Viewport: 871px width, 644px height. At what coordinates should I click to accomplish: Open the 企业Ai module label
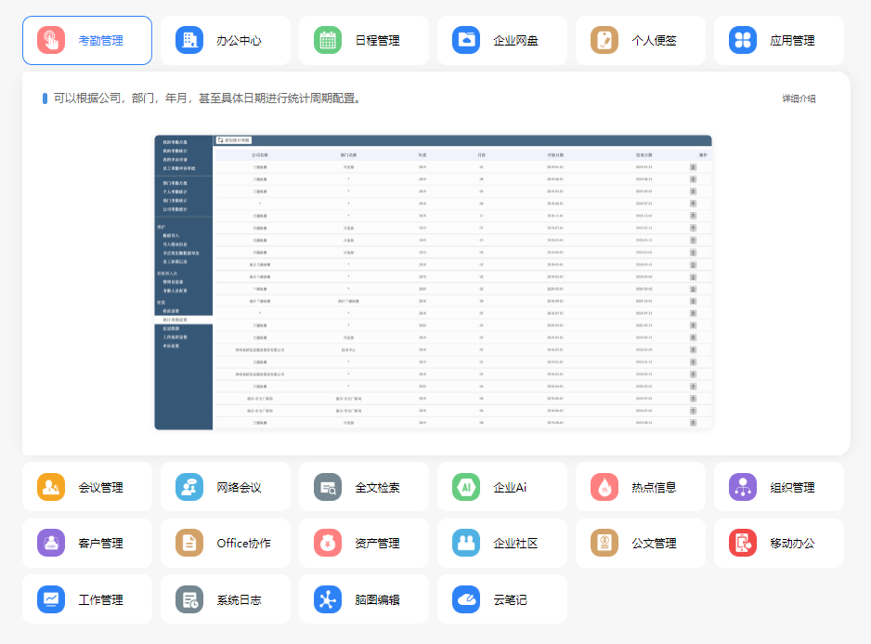click(x=510, y=488)
